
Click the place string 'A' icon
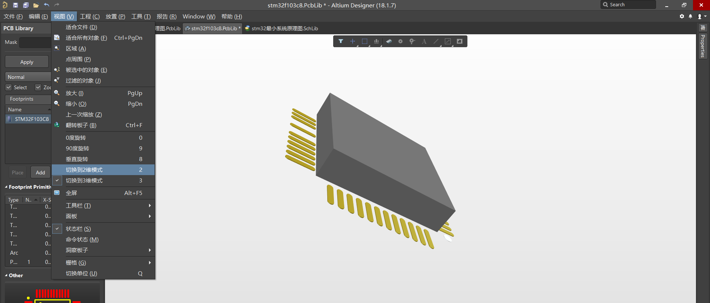pos(424,41)
